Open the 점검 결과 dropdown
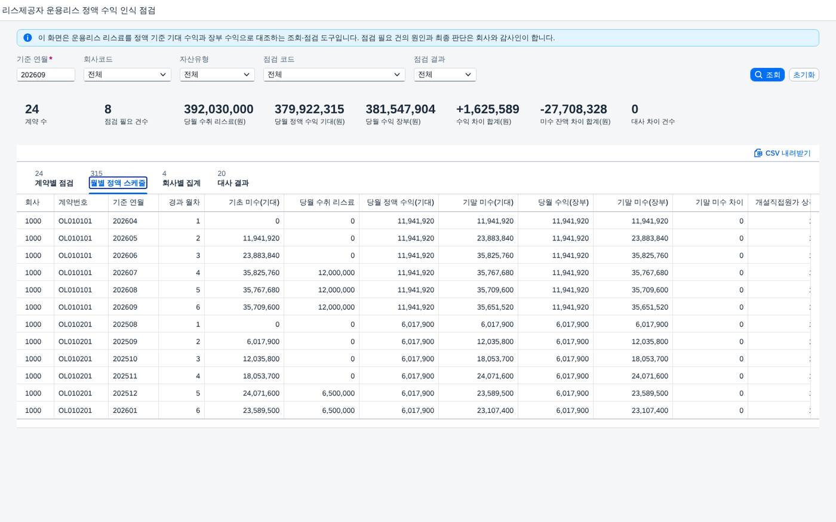The height and width of the screenshot is (522, 836). (445, 75)
